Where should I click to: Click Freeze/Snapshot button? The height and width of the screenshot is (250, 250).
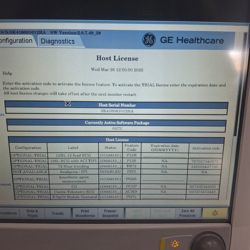pos(110,213)
